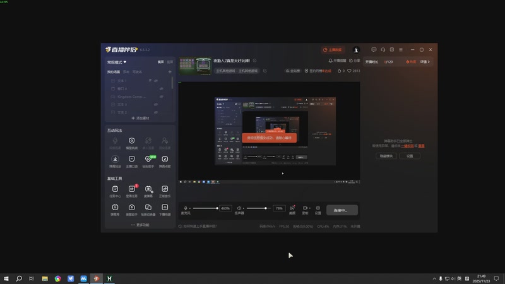Click the orange 一键召回 link

[407, 146]
